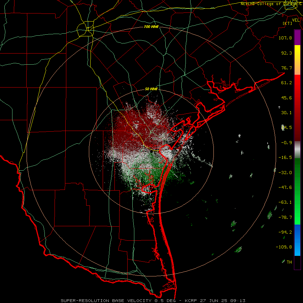The height and width of the screenshot is (303, 303).
Task: Click the 92.3 velocity scale value
Action: pos(287,53)
